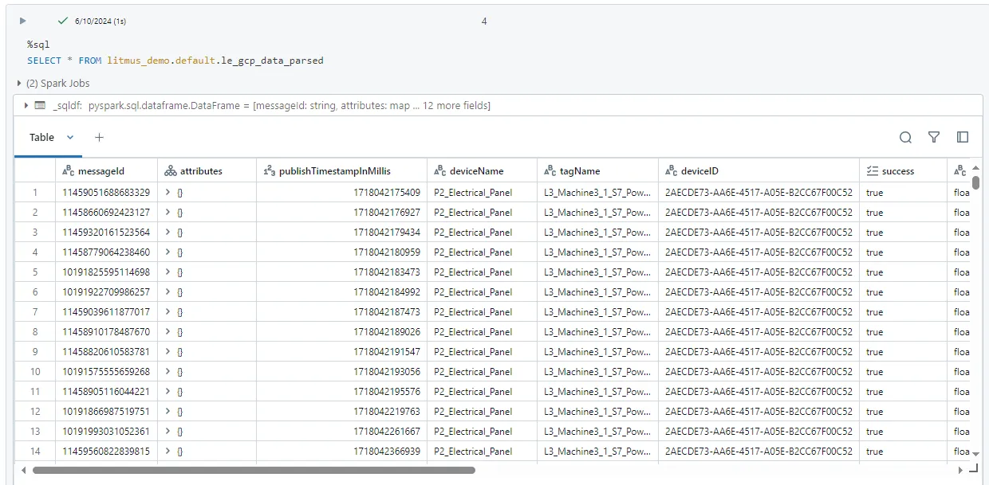This screenshot has width=989, height=485.
Task: Click the scroll down arrow of table
Action: point(975,454)
